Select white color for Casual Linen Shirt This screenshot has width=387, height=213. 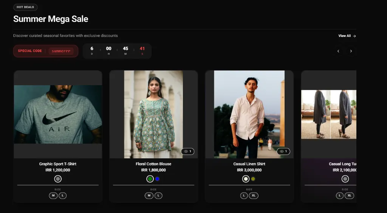246,179
